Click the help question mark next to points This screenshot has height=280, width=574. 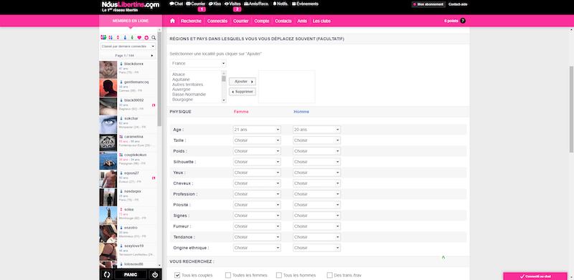tap(463, 21)
